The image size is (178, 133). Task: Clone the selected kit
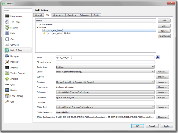[164, 26]
